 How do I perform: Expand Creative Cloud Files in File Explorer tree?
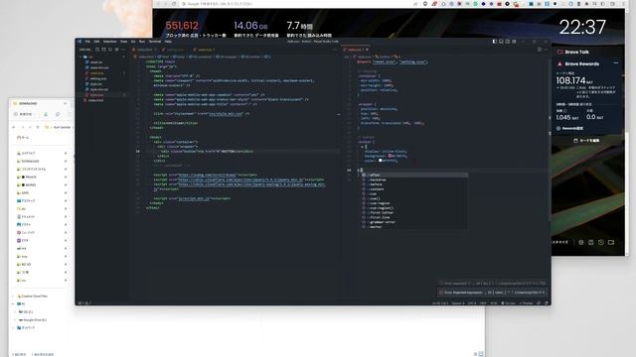pos(13,297)
